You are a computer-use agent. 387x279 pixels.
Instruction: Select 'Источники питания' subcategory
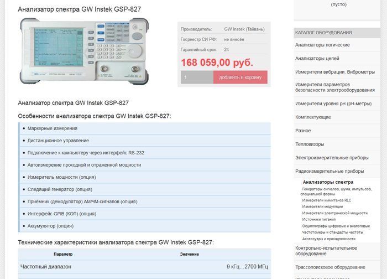pyautogui.click(x=318, y=219)
